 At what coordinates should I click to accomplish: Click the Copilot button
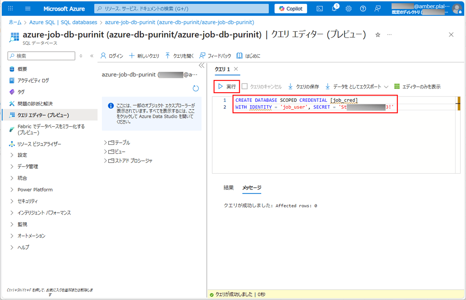point(291,9)
